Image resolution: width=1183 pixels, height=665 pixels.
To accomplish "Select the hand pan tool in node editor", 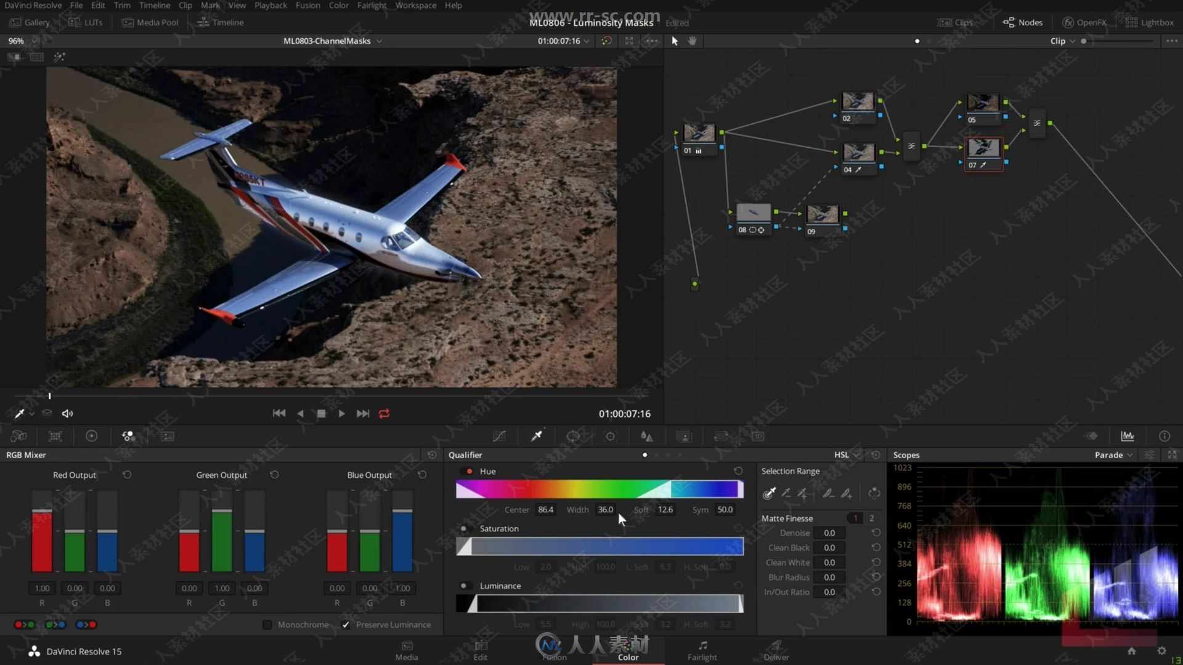I will pyautogui.click(x=693, y=41).
